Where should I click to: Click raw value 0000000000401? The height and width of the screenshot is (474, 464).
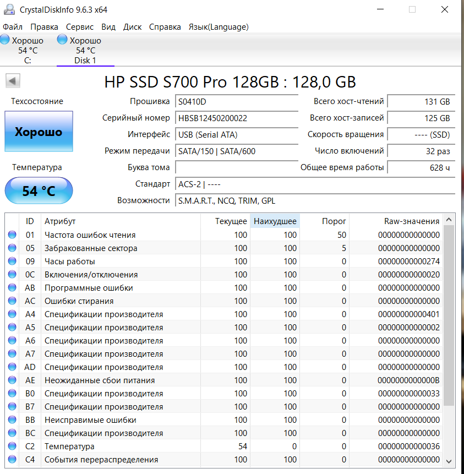(x=409, y=314)
